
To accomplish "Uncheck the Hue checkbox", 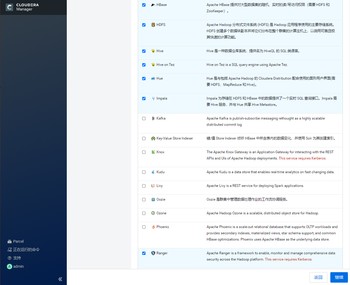I will click(x=144, y=79).
